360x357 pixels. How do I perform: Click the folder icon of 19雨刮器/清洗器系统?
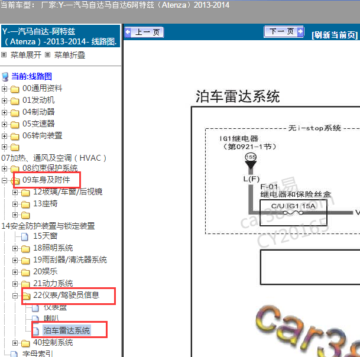pyautogui.click(x=25, y=261)
